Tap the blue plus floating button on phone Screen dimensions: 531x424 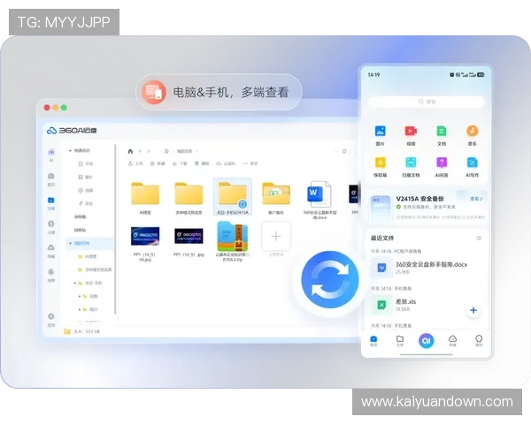point(473,310)
